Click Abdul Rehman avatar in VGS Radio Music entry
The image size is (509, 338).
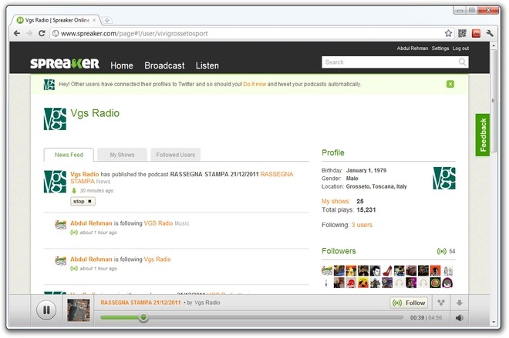tap(61, 224)
